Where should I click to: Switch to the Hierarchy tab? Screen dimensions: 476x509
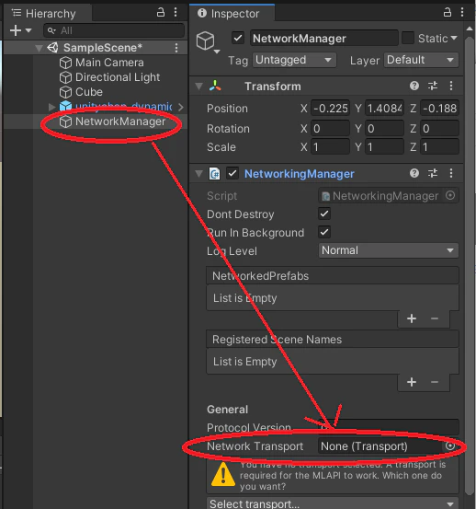[47, 14]
